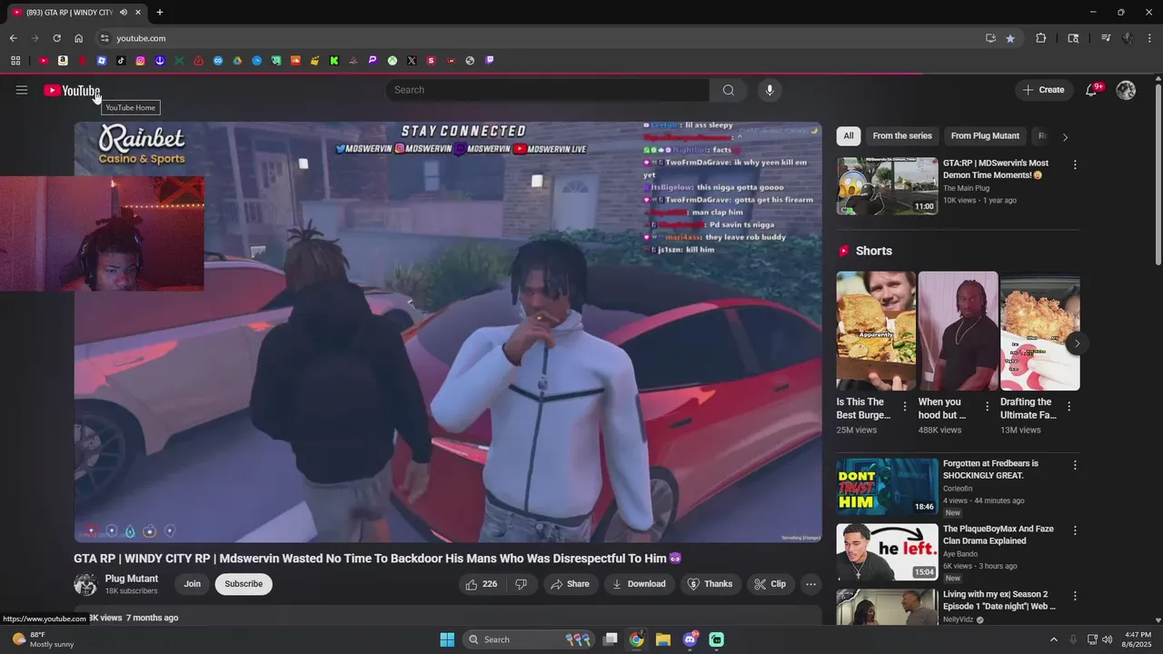Open X (Twitter) bookmark icon
The image size is (1163, 654).
point(412,61)
